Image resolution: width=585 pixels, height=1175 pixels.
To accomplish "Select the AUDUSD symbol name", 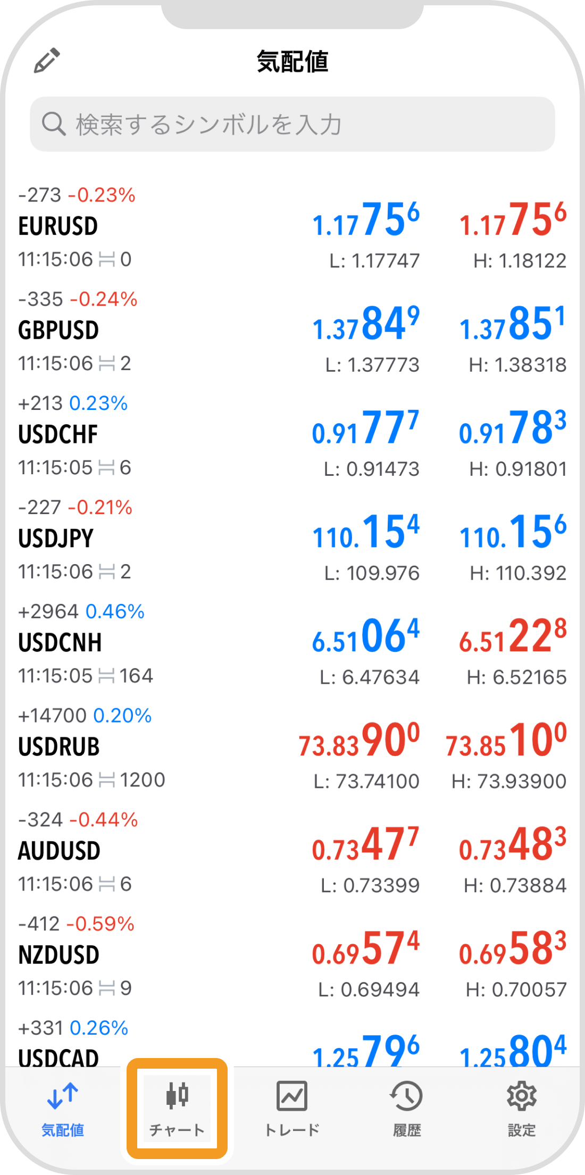I will [x=60, y=851].
